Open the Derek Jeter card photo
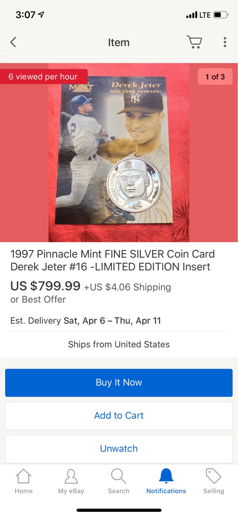 coord(119,152)
